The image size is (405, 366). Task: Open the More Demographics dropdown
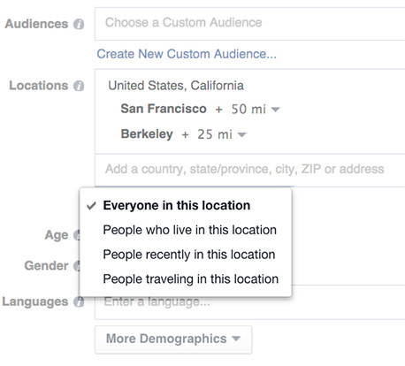[x=173, y=339]
